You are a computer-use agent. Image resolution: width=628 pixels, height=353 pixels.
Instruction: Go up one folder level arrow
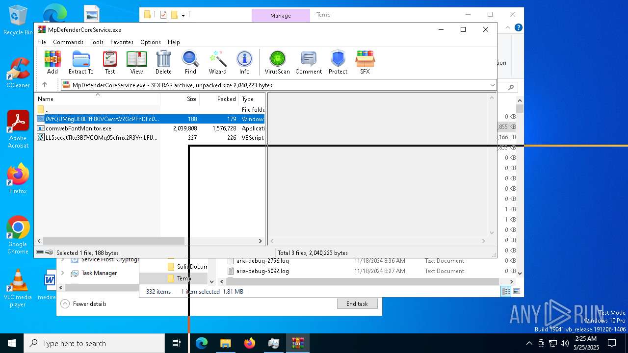[x=45, y=85]
